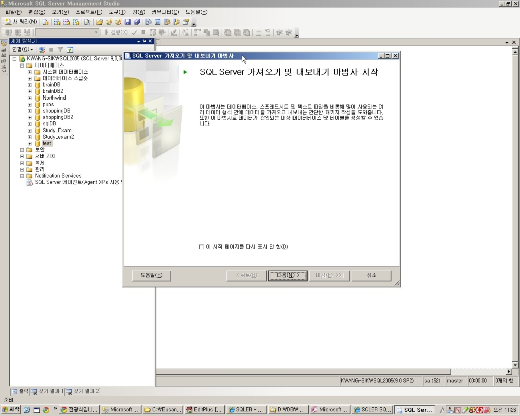Expand the 보안 (Security) folder
The height and width of the screenshot is (416, 520).
(x=22, y=150)
